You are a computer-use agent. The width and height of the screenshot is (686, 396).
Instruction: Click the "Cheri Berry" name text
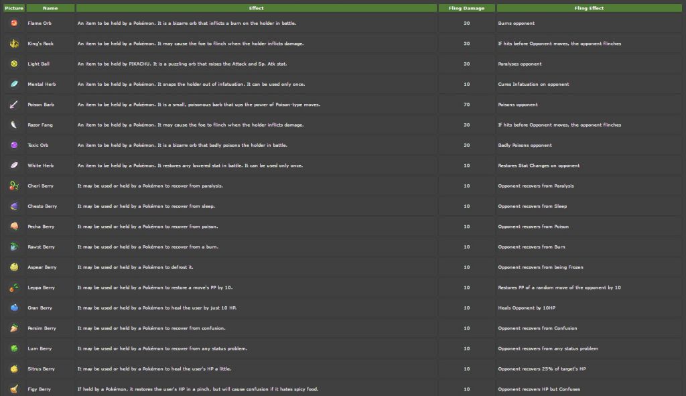40,186
